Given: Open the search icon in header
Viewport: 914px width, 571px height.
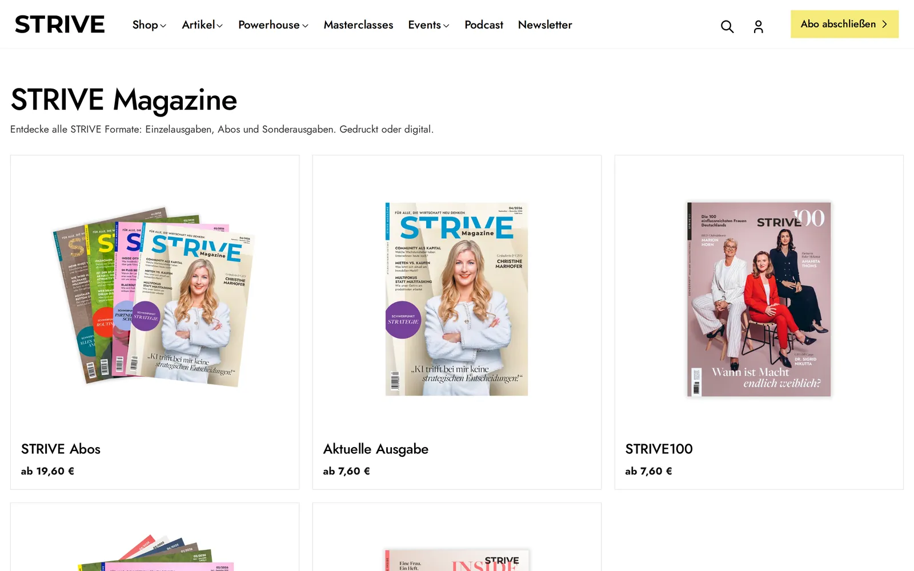Looking at the screenshot, I should tap(727, 26).
